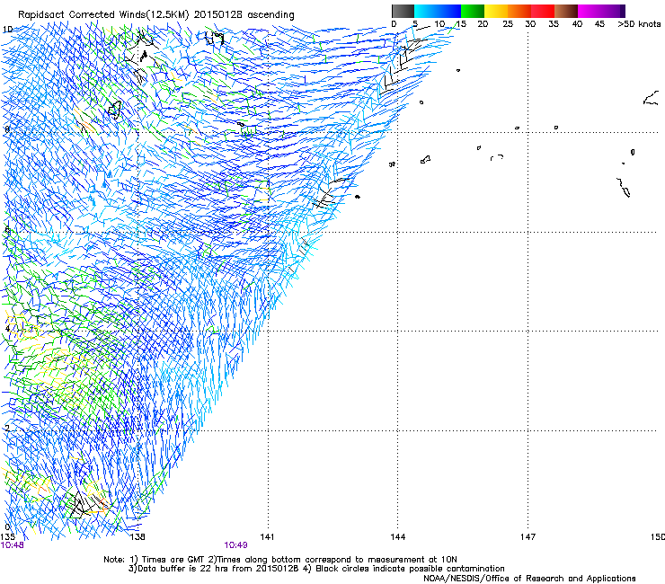This screenshot has width=665, height=584.
Task: Click the yellow 20-25 knots legend swatch
Action: point(496,11)
